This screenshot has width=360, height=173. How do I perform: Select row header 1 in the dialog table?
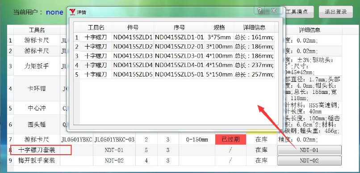point(77,37)
